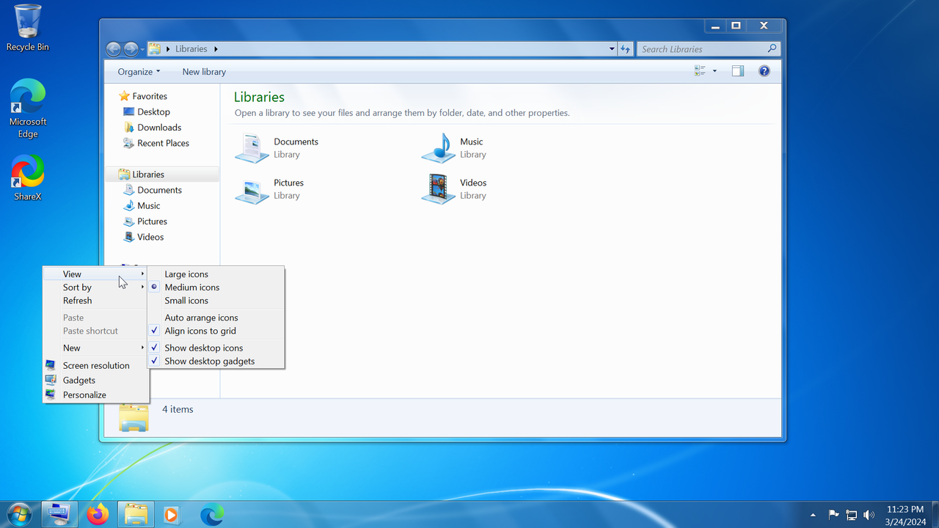Image resolution: width=939 pixels, height=528 pixels.
Task: Open the Recycle Bin desktop icon
Action: (x=27, y=28)
